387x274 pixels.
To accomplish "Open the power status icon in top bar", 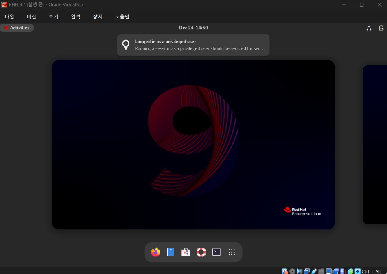I will [381, 28].
